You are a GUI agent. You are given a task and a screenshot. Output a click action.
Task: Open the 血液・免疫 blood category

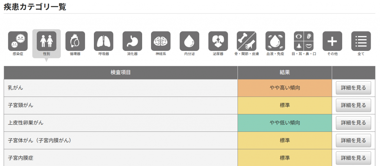[275, 41]
